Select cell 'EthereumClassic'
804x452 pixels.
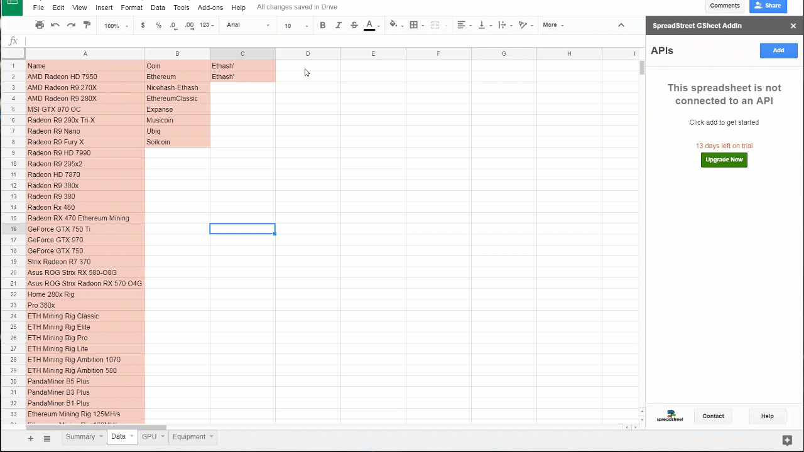pos(177,99)
